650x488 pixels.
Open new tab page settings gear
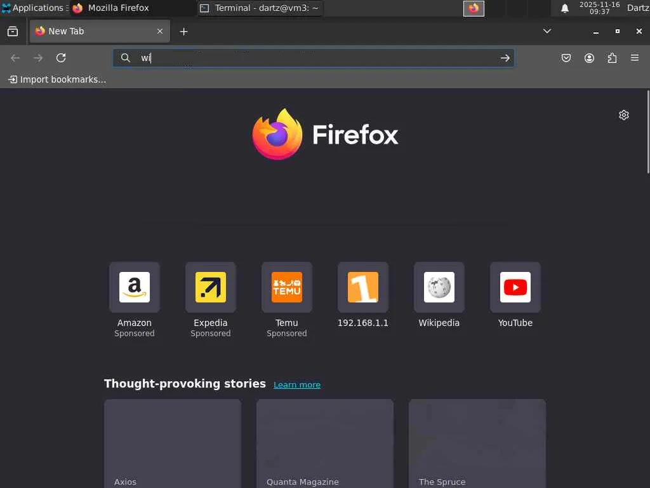pos(624,115)
